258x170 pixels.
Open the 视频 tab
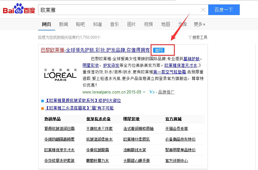(x=148, y=24)
